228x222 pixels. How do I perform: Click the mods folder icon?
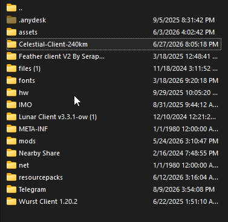coord(11,141)
